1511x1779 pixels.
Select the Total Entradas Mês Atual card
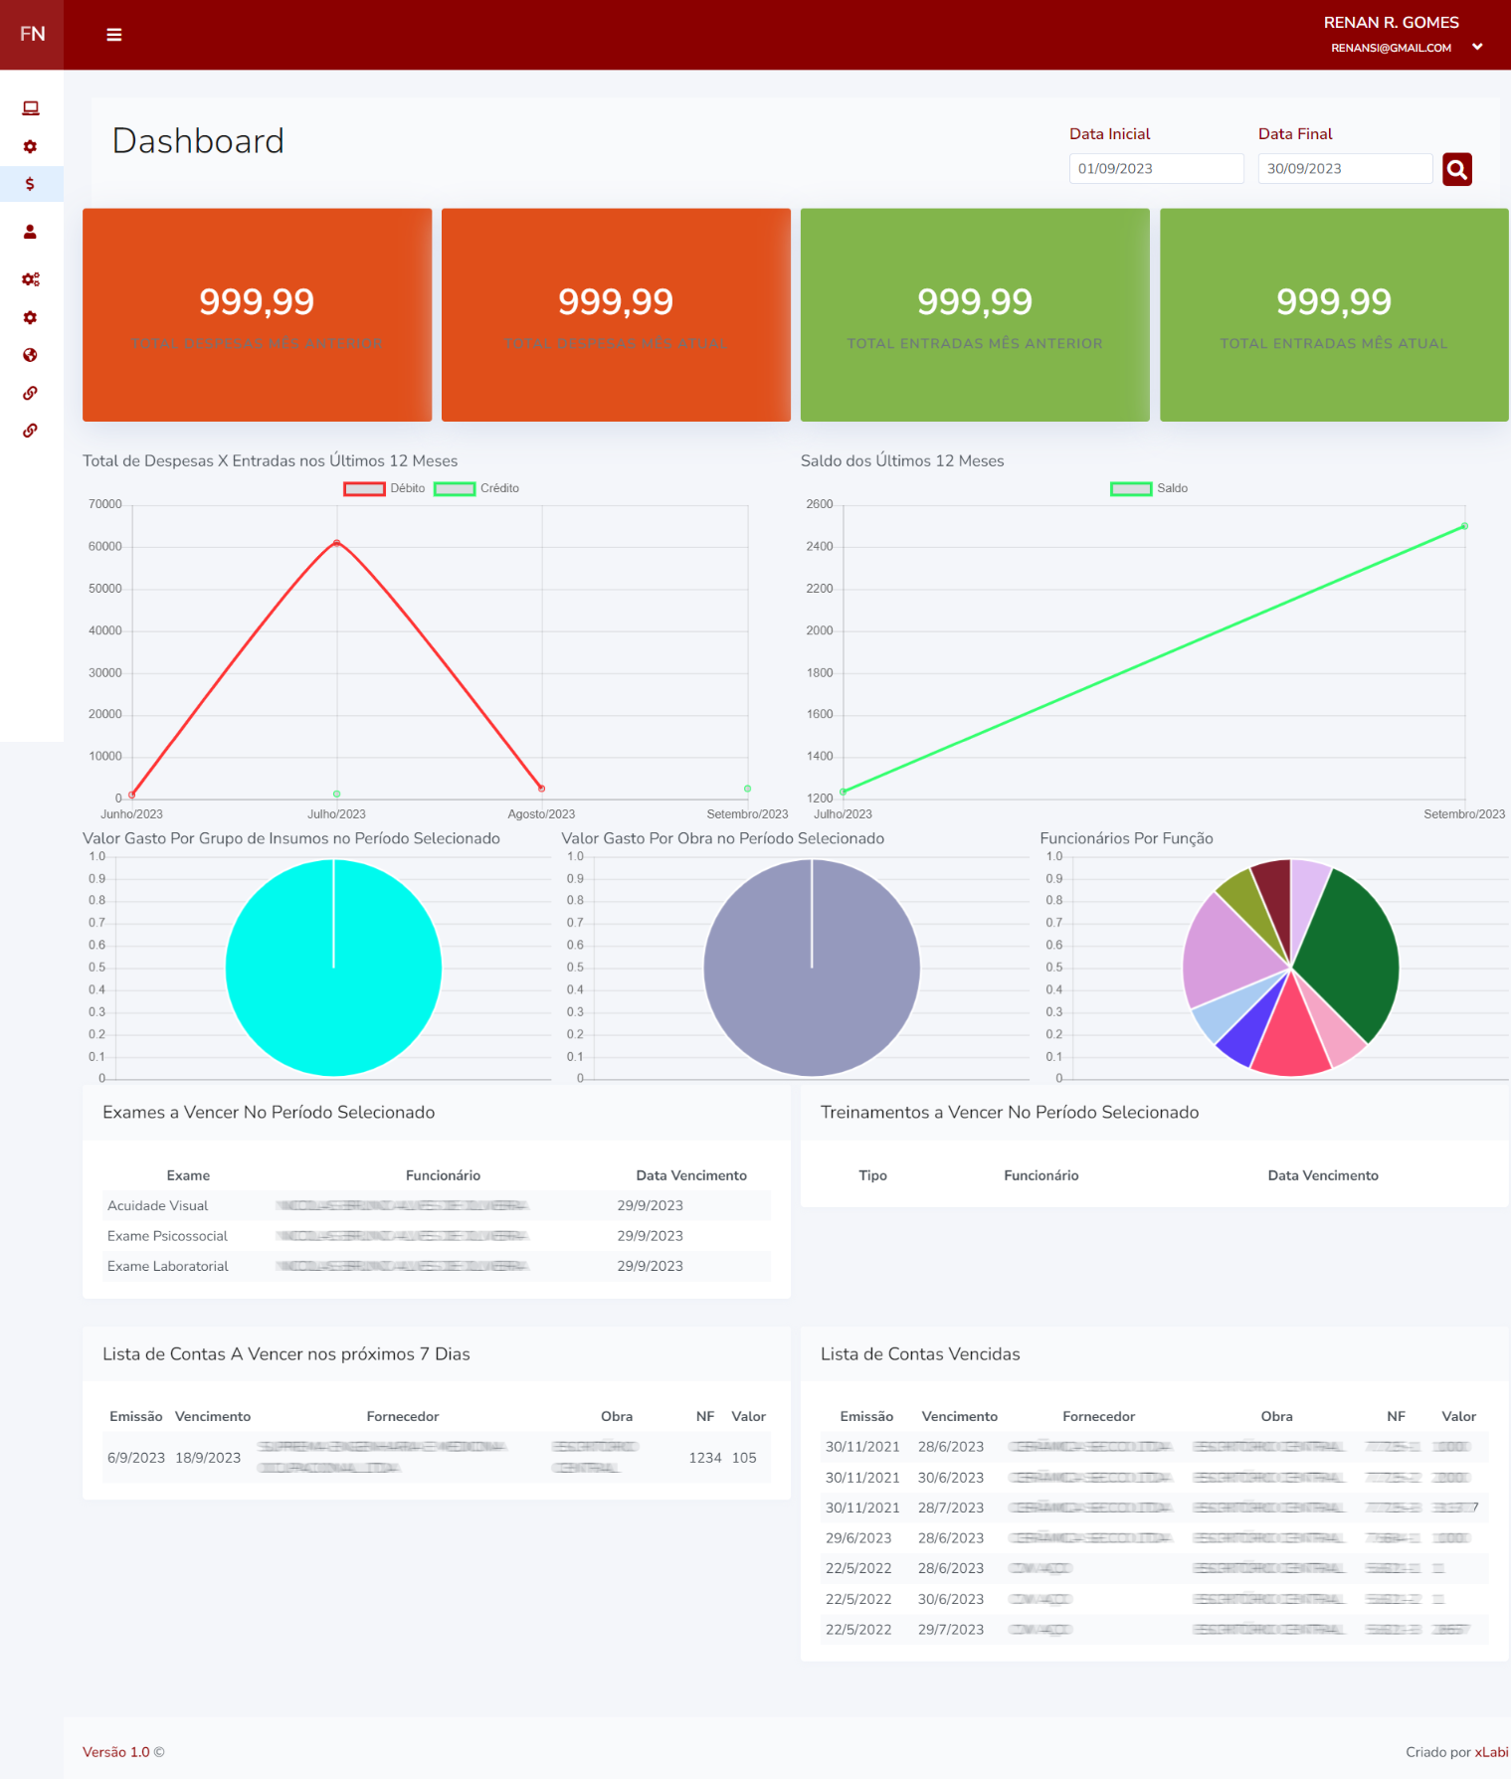pos(1334,315)
